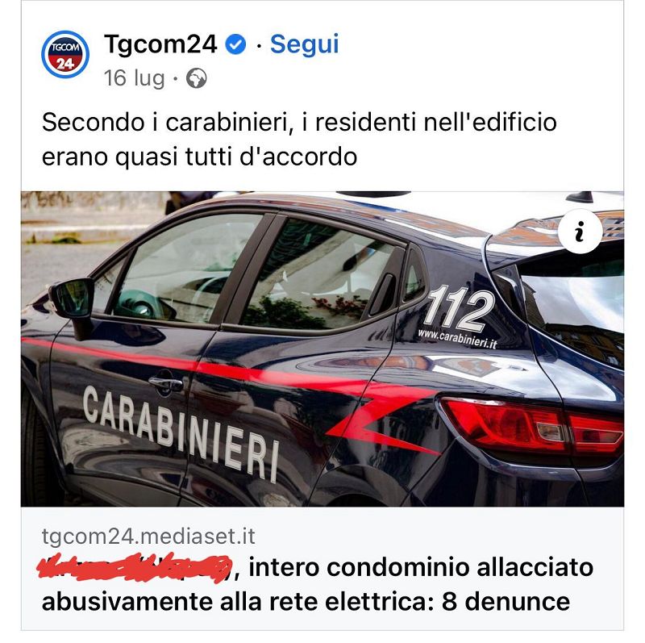This screenshot has width=645, height=643.
Task: Click the white 112 number on car
Action: (x=460, y=309)
